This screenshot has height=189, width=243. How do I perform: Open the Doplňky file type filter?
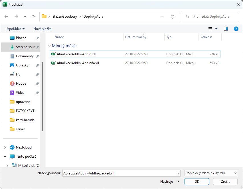[211, 173]
